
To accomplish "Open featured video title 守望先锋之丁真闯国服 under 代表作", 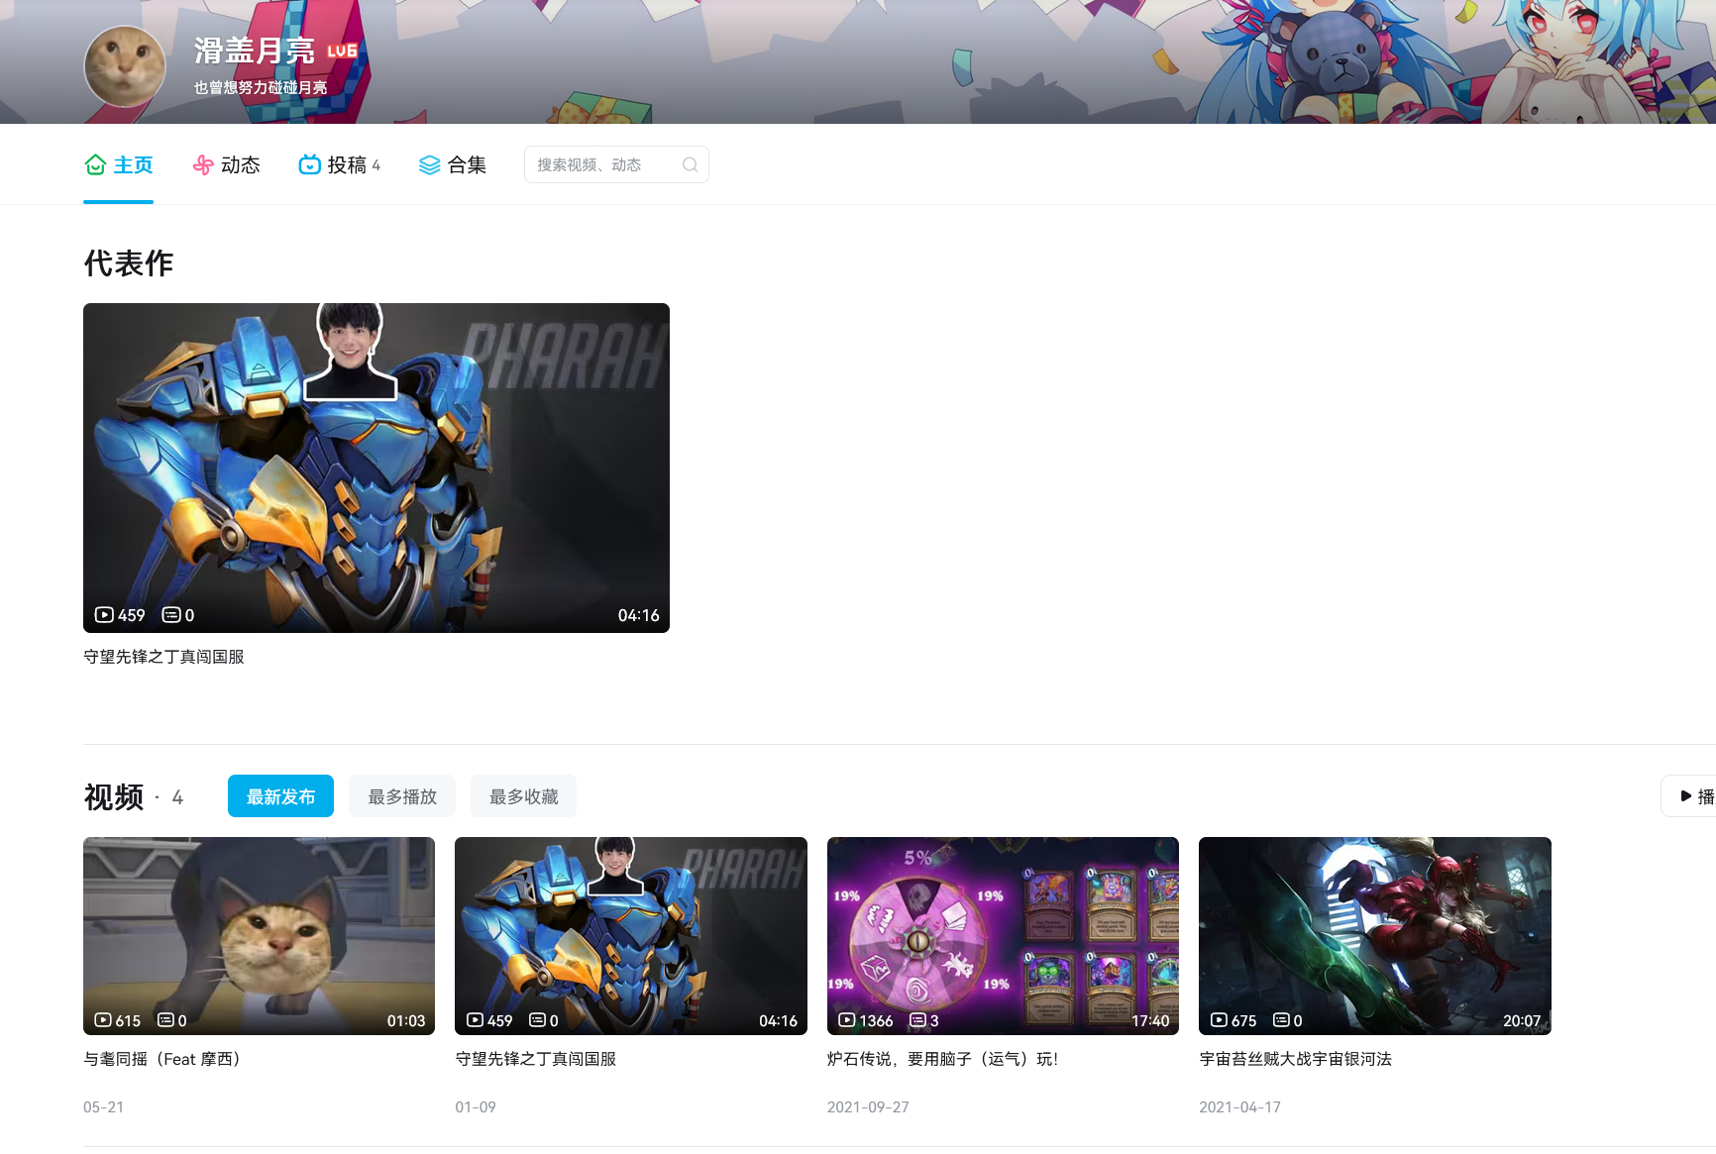I will pos(163,657).
